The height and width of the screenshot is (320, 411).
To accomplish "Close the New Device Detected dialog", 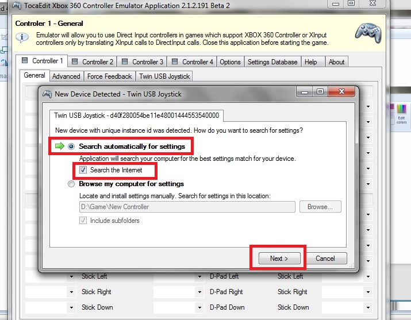I will point(341,91).
